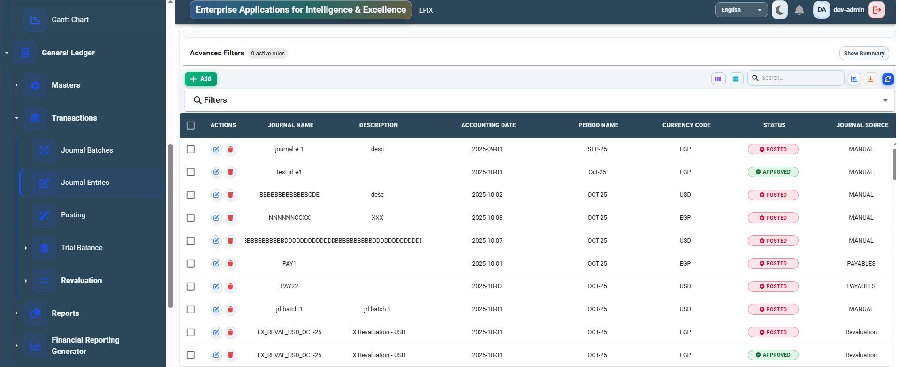Click the chart icon next to search
Image resolution: width=898 pixels, height=367 pixels.
854,79
